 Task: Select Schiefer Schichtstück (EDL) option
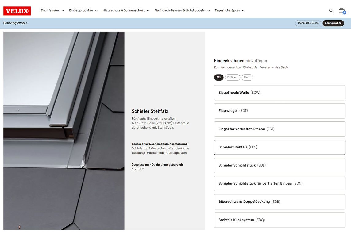(280, 165)
